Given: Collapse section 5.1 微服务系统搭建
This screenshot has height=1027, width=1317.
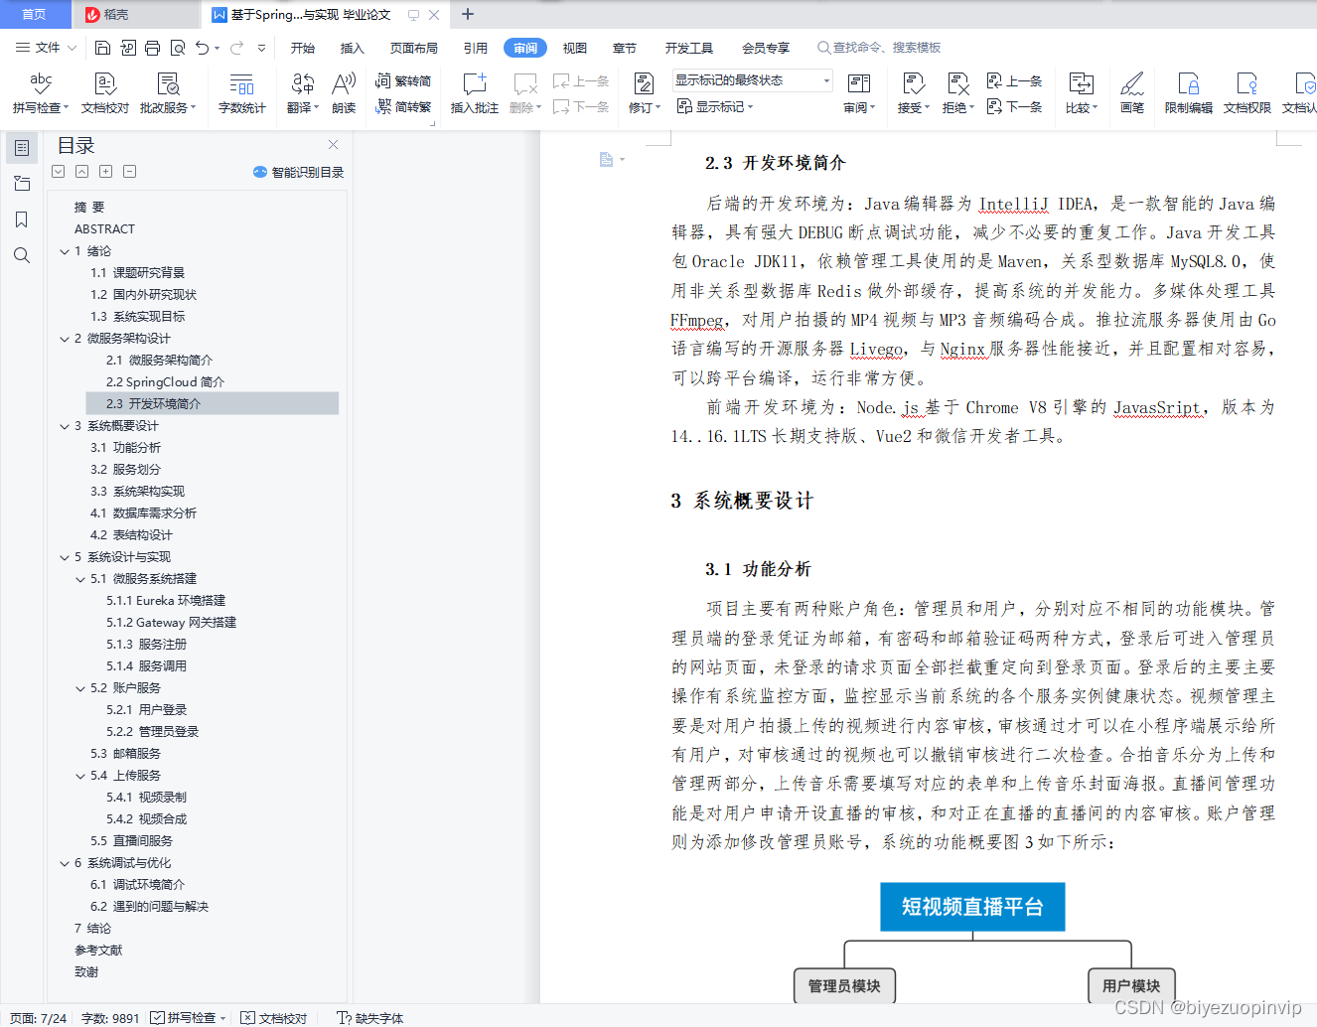Looking at the screenshot, I should 80,579.
